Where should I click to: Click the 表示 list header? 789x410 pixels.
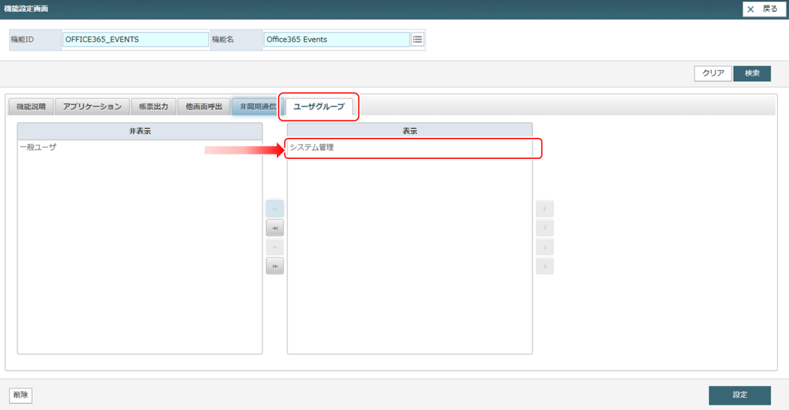(410, 131)
